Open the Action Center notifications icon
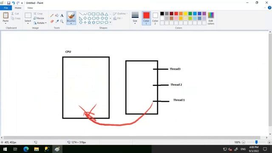The height and width of the screenshot is (153, 272). pyautogui.click(x=265, y=149)
